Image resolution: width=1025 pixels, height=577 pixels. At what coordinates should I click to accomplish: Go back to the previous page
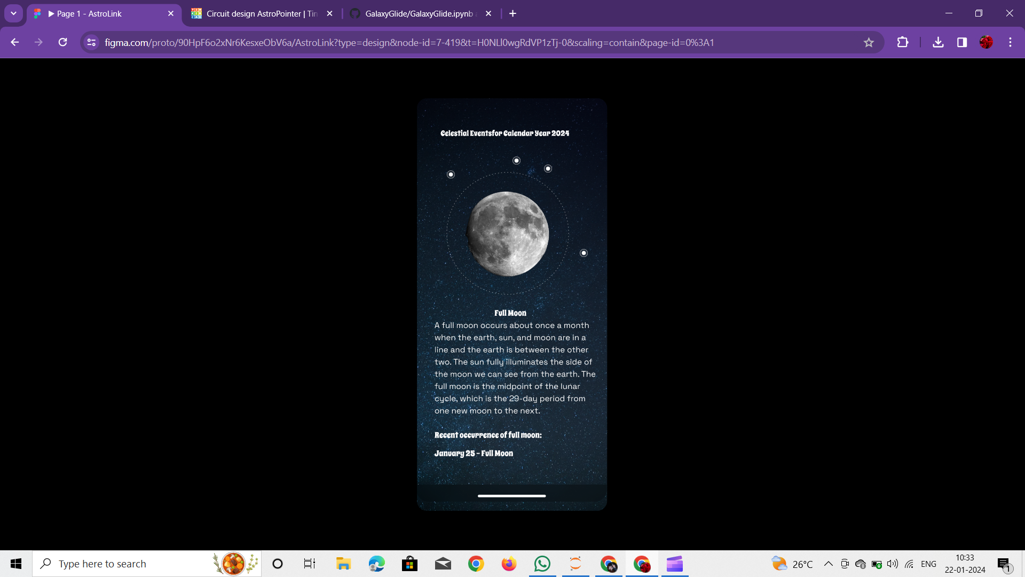tap(15, 42)
